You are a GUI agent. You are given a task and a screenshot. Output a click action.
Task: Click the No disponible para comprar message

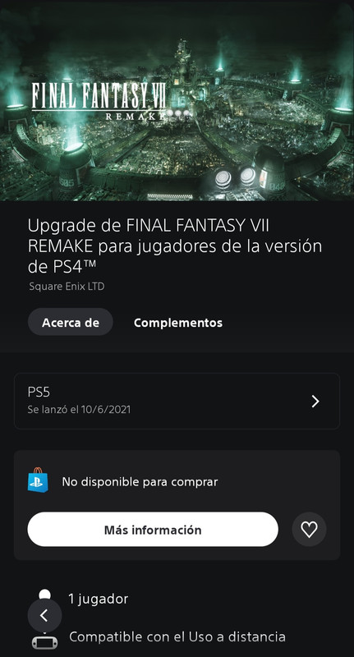[x=140, y=482]
